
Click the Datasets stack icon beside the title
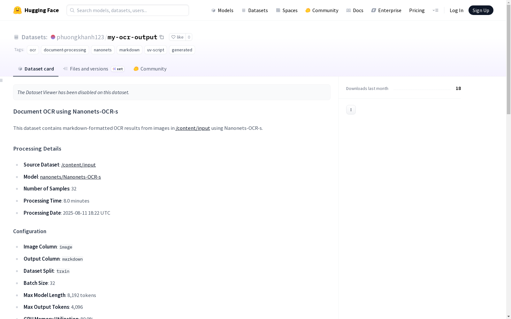tap(16, 37)
